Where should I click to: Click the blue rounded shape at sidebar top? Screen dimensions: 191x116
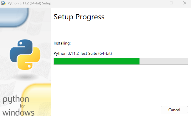click(x=14, y=17)
